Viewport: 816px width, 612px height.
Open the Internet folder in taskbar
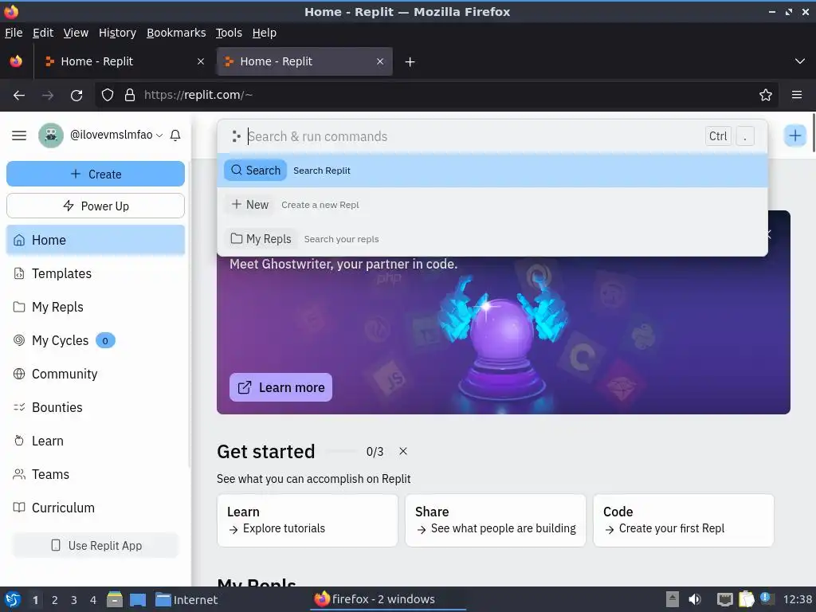[x=186, y=599]
